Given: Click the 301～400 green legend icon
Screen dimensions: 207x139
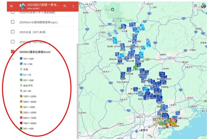Looking at the screenshot, I should (x=21, y=128).
